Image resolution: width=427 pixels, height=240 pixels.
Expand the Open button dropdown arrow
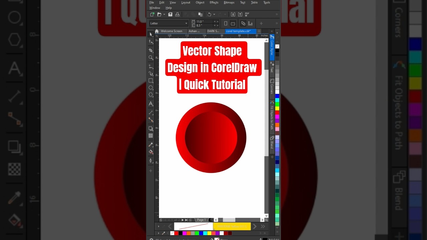coord(164,14)
